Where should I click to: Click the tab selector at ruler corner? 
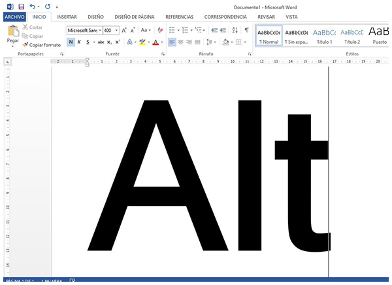tap(8, 61)
